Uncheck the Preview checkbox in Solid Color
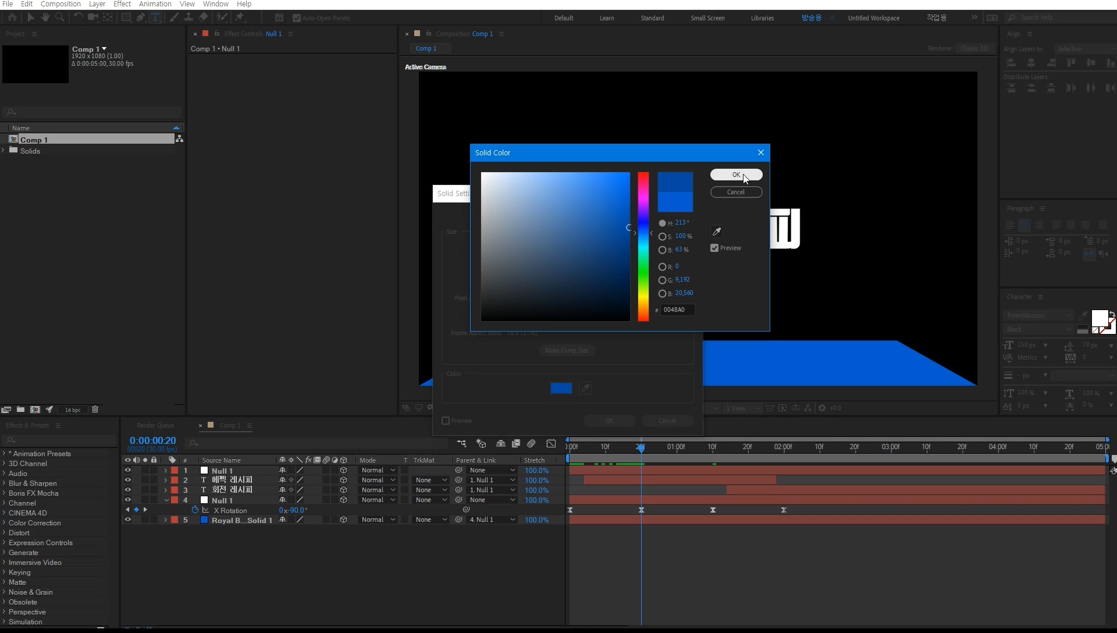Viewport: 1117px width, 633px height. [x=714, y=248]
